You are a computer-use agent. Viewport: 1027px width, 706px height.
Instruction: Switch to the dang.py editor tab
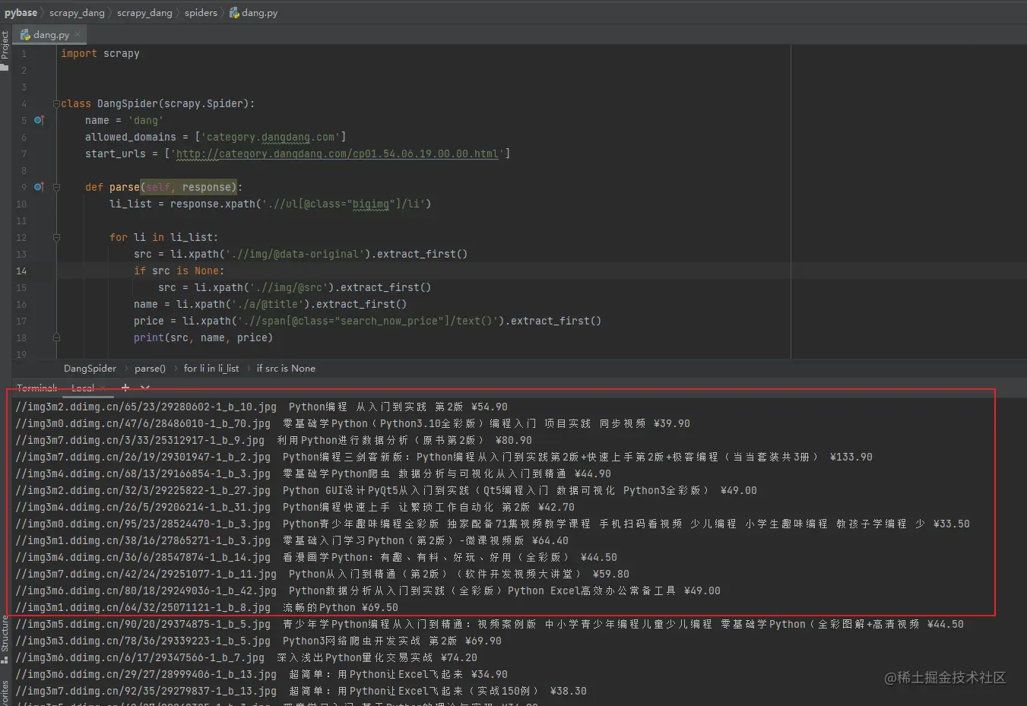(x=50, y=35)
